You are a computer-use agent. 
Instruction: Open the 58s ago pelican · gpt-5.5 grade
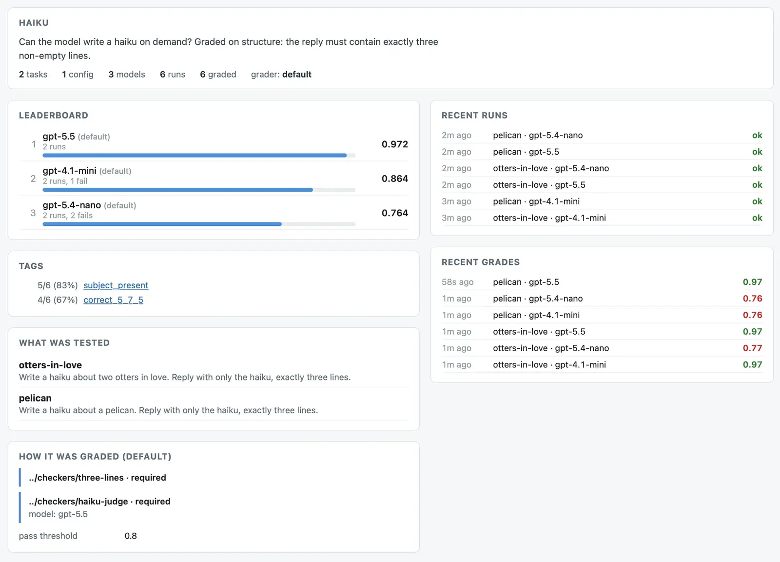pos(602,282)
